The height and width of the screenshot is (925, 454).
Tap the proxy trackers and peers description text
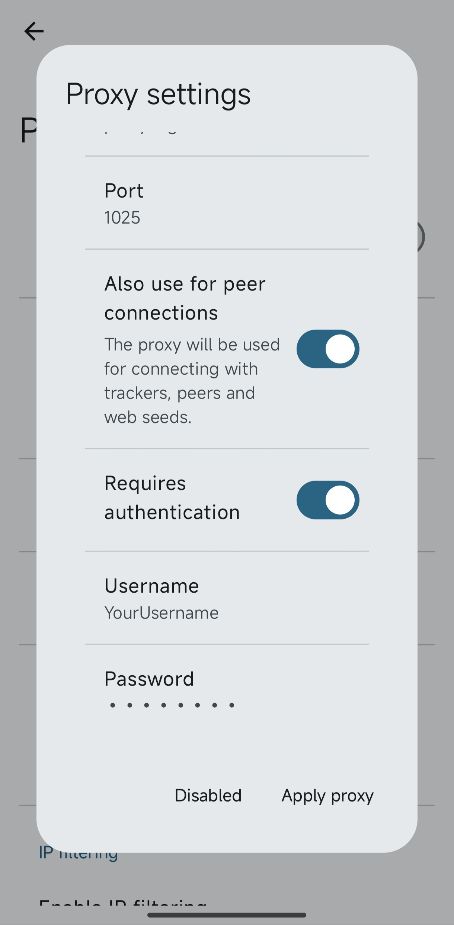coord(192,381)
